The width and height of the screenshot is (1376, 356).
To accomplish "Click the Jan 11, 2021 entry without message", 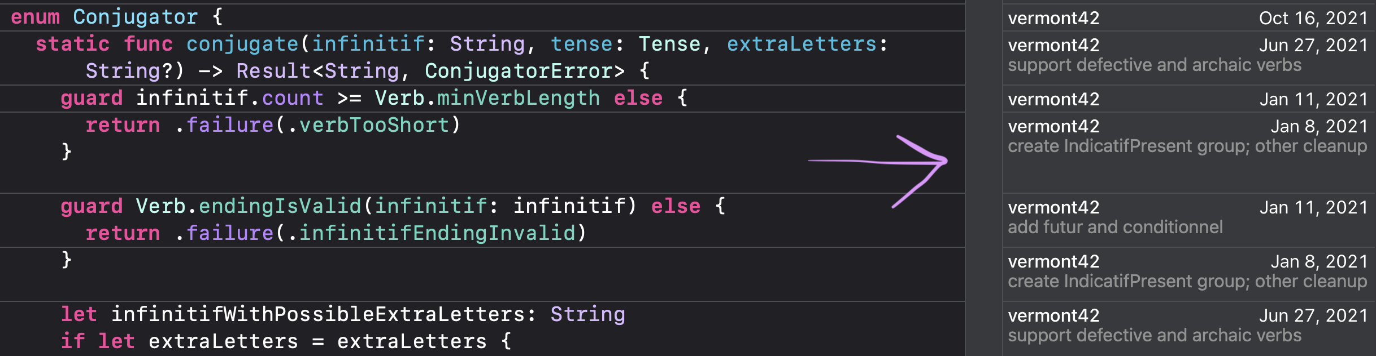I will (x=1186, y=99).
